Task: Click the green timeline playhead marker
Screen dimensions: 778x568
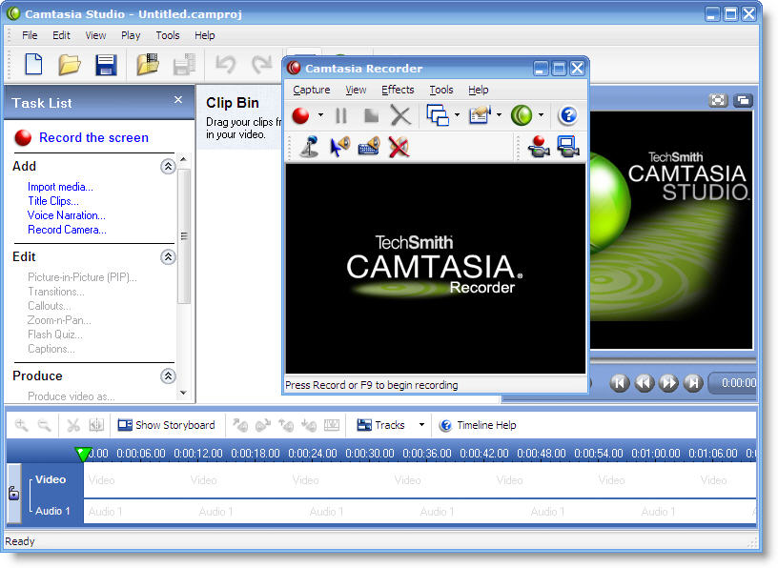Action: 83,454
